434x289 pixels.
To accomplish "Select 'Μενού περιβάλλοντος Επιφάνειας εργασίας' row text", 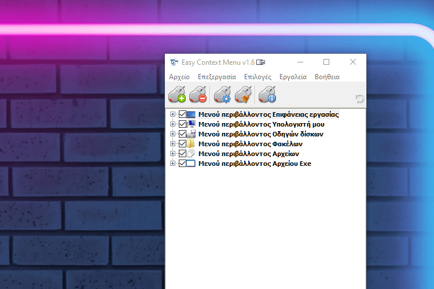I will (269, 114).
